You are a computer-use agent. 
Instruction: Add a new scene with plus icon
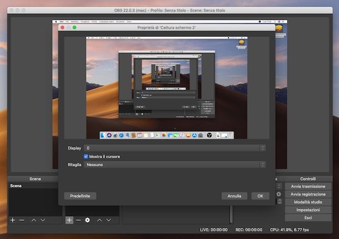coord(13,220)
